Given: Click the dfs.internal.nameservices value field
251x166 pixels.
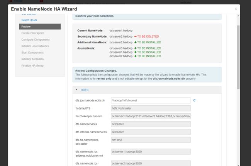Looking at the screenshot, I should point(151,132).
